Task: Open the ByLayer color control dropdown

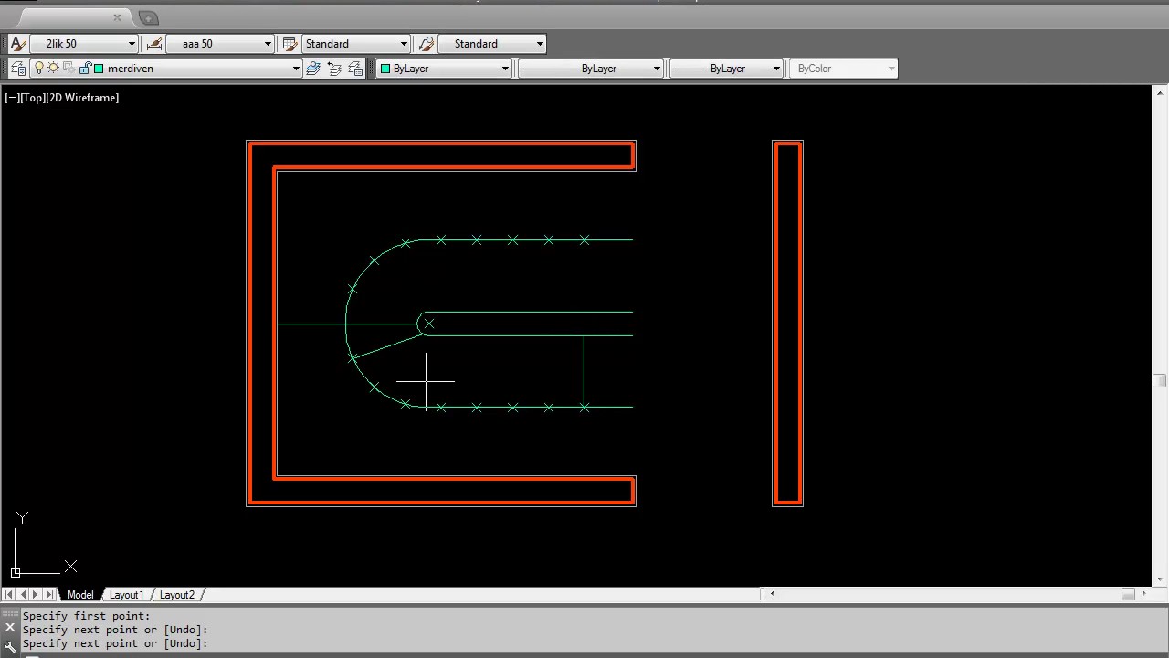Action: [x=504, y=69]
